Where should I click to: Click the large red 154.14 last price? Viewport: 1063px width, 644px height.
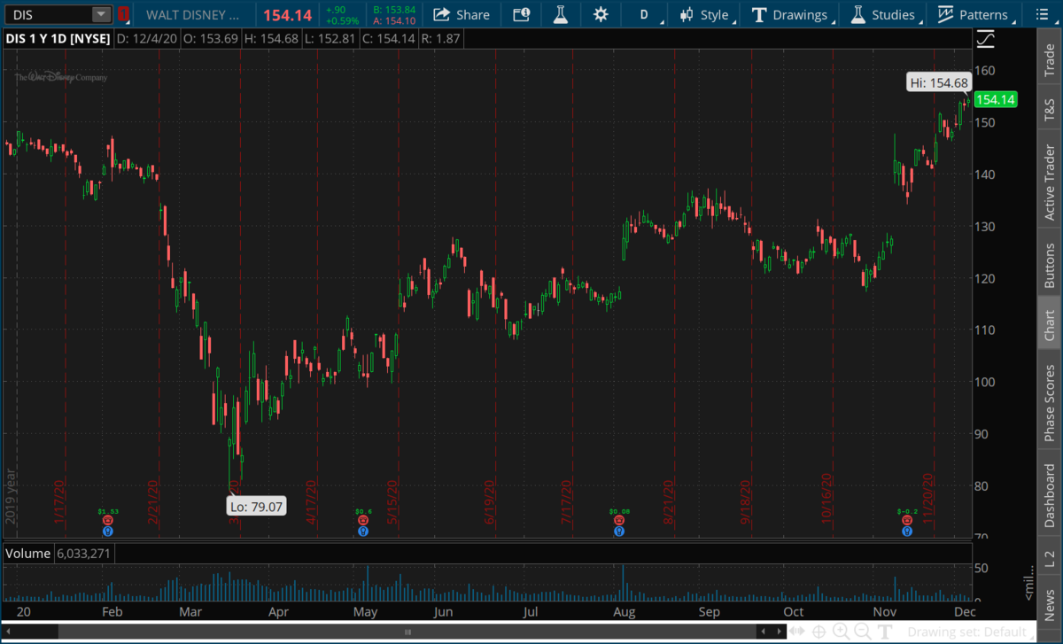pos(287,14)
